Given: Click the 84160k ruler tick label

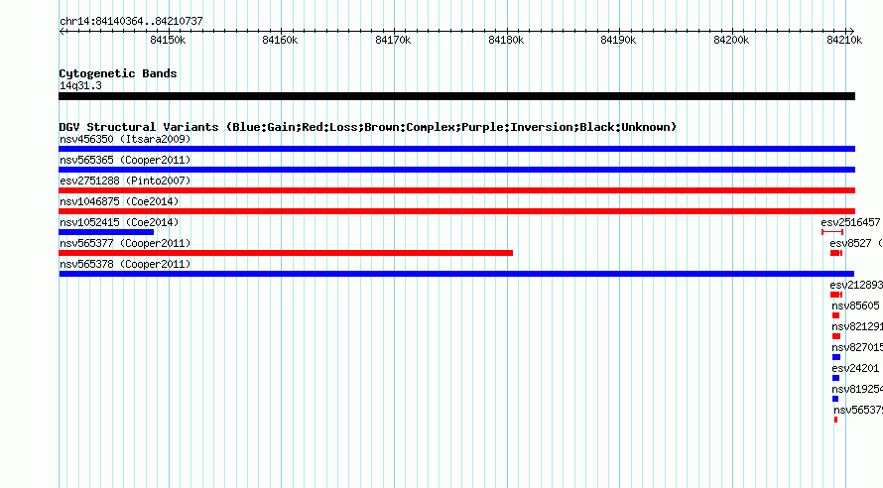Looking at the screenshot, I should [x=280, y=40].
